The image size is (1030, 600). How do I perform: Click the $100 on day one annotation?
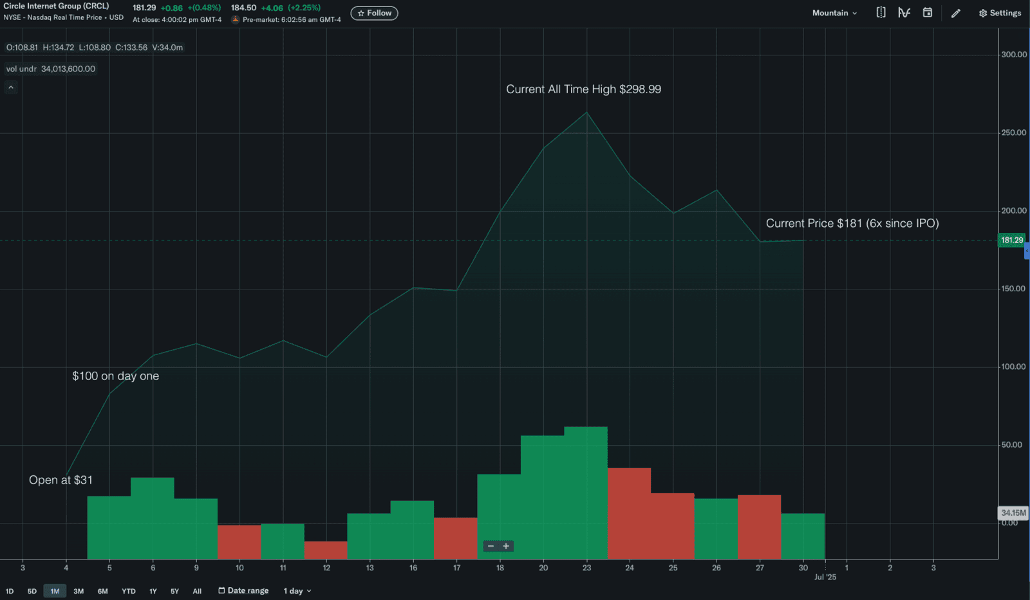coord(115,376)
